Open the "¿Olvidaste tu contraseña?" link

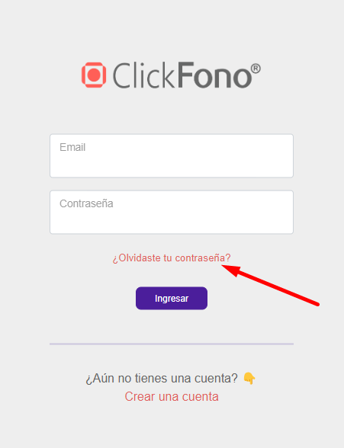click(x=172, y=258)
